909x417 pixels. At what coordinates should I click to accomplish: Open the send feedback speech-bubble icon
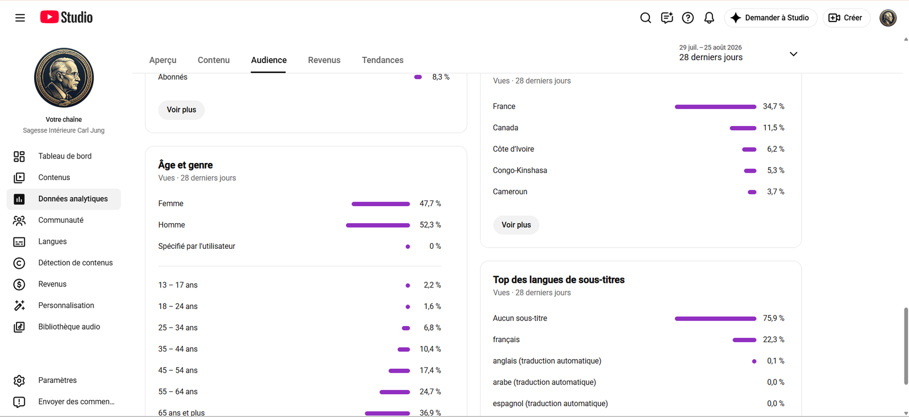click(667, 18)
